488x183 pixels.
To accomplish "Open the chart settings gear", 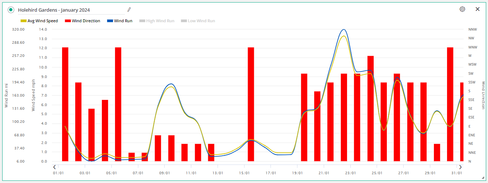I will coord(462,9).
